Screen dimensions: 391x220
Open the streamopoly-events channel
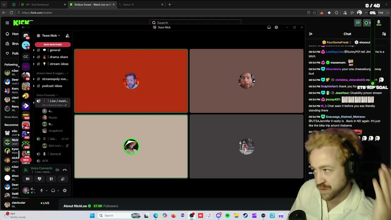pyautogui.click(x=53, y=79)
